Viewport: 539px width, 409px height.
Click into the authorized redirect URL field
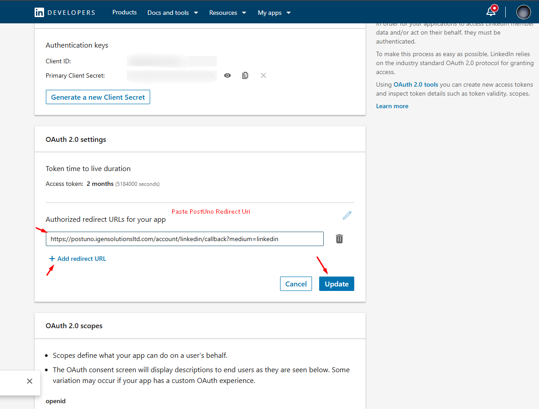(184, 239)
